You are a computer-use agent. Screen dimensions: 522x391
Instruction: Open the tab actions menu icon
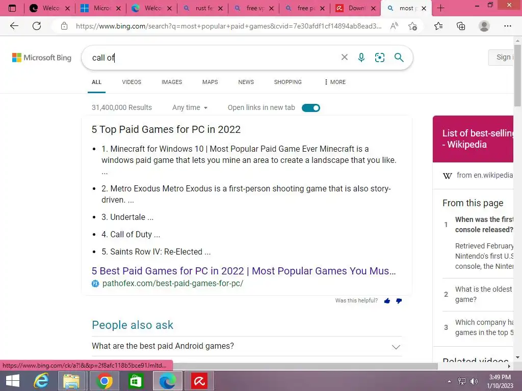[x=12, y=8]
